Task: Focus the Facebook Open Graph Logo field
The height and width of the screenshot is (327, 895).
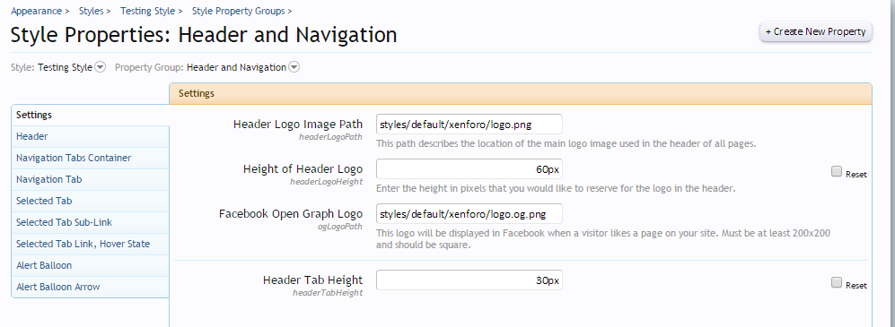Action: pyautogui.click(x=469, y=214)
